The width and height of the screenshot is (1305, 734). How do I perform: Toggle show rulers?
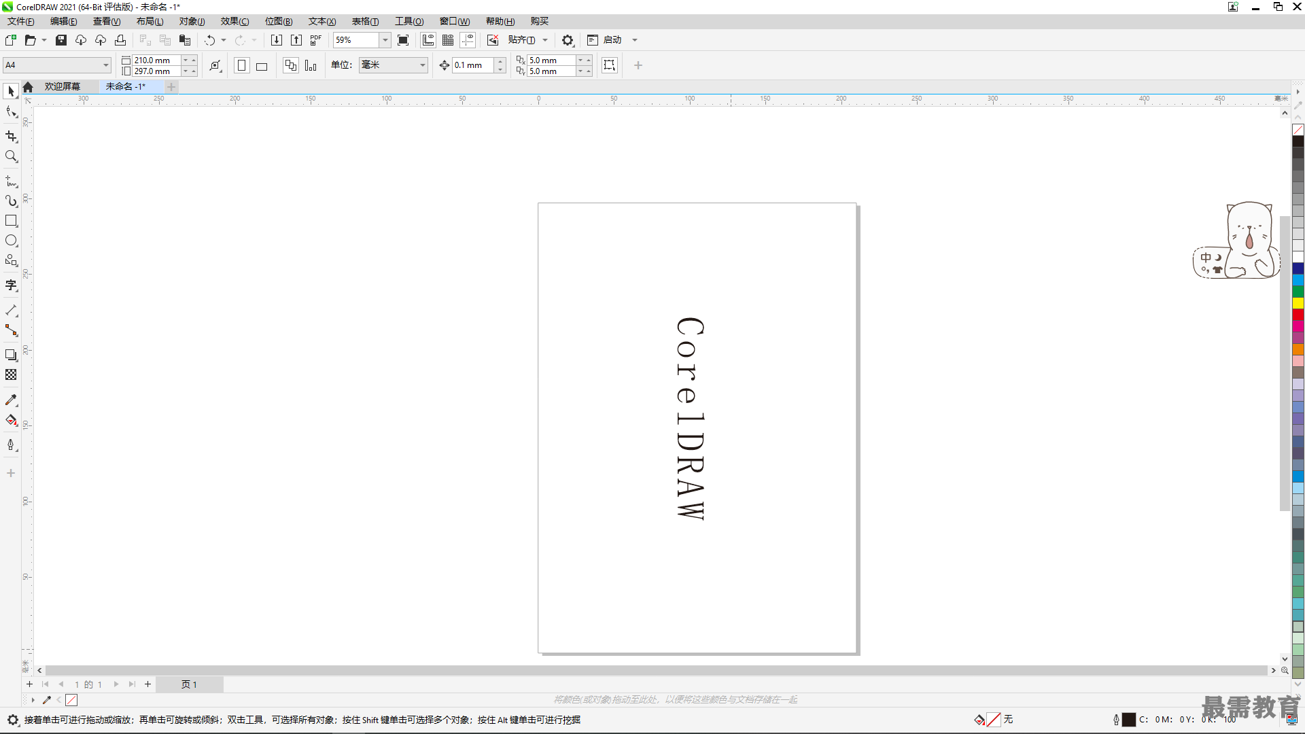428,40
